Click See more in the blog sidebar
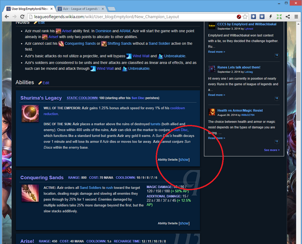The width and height of the screenshot is (302, 244). click(272, 150)
